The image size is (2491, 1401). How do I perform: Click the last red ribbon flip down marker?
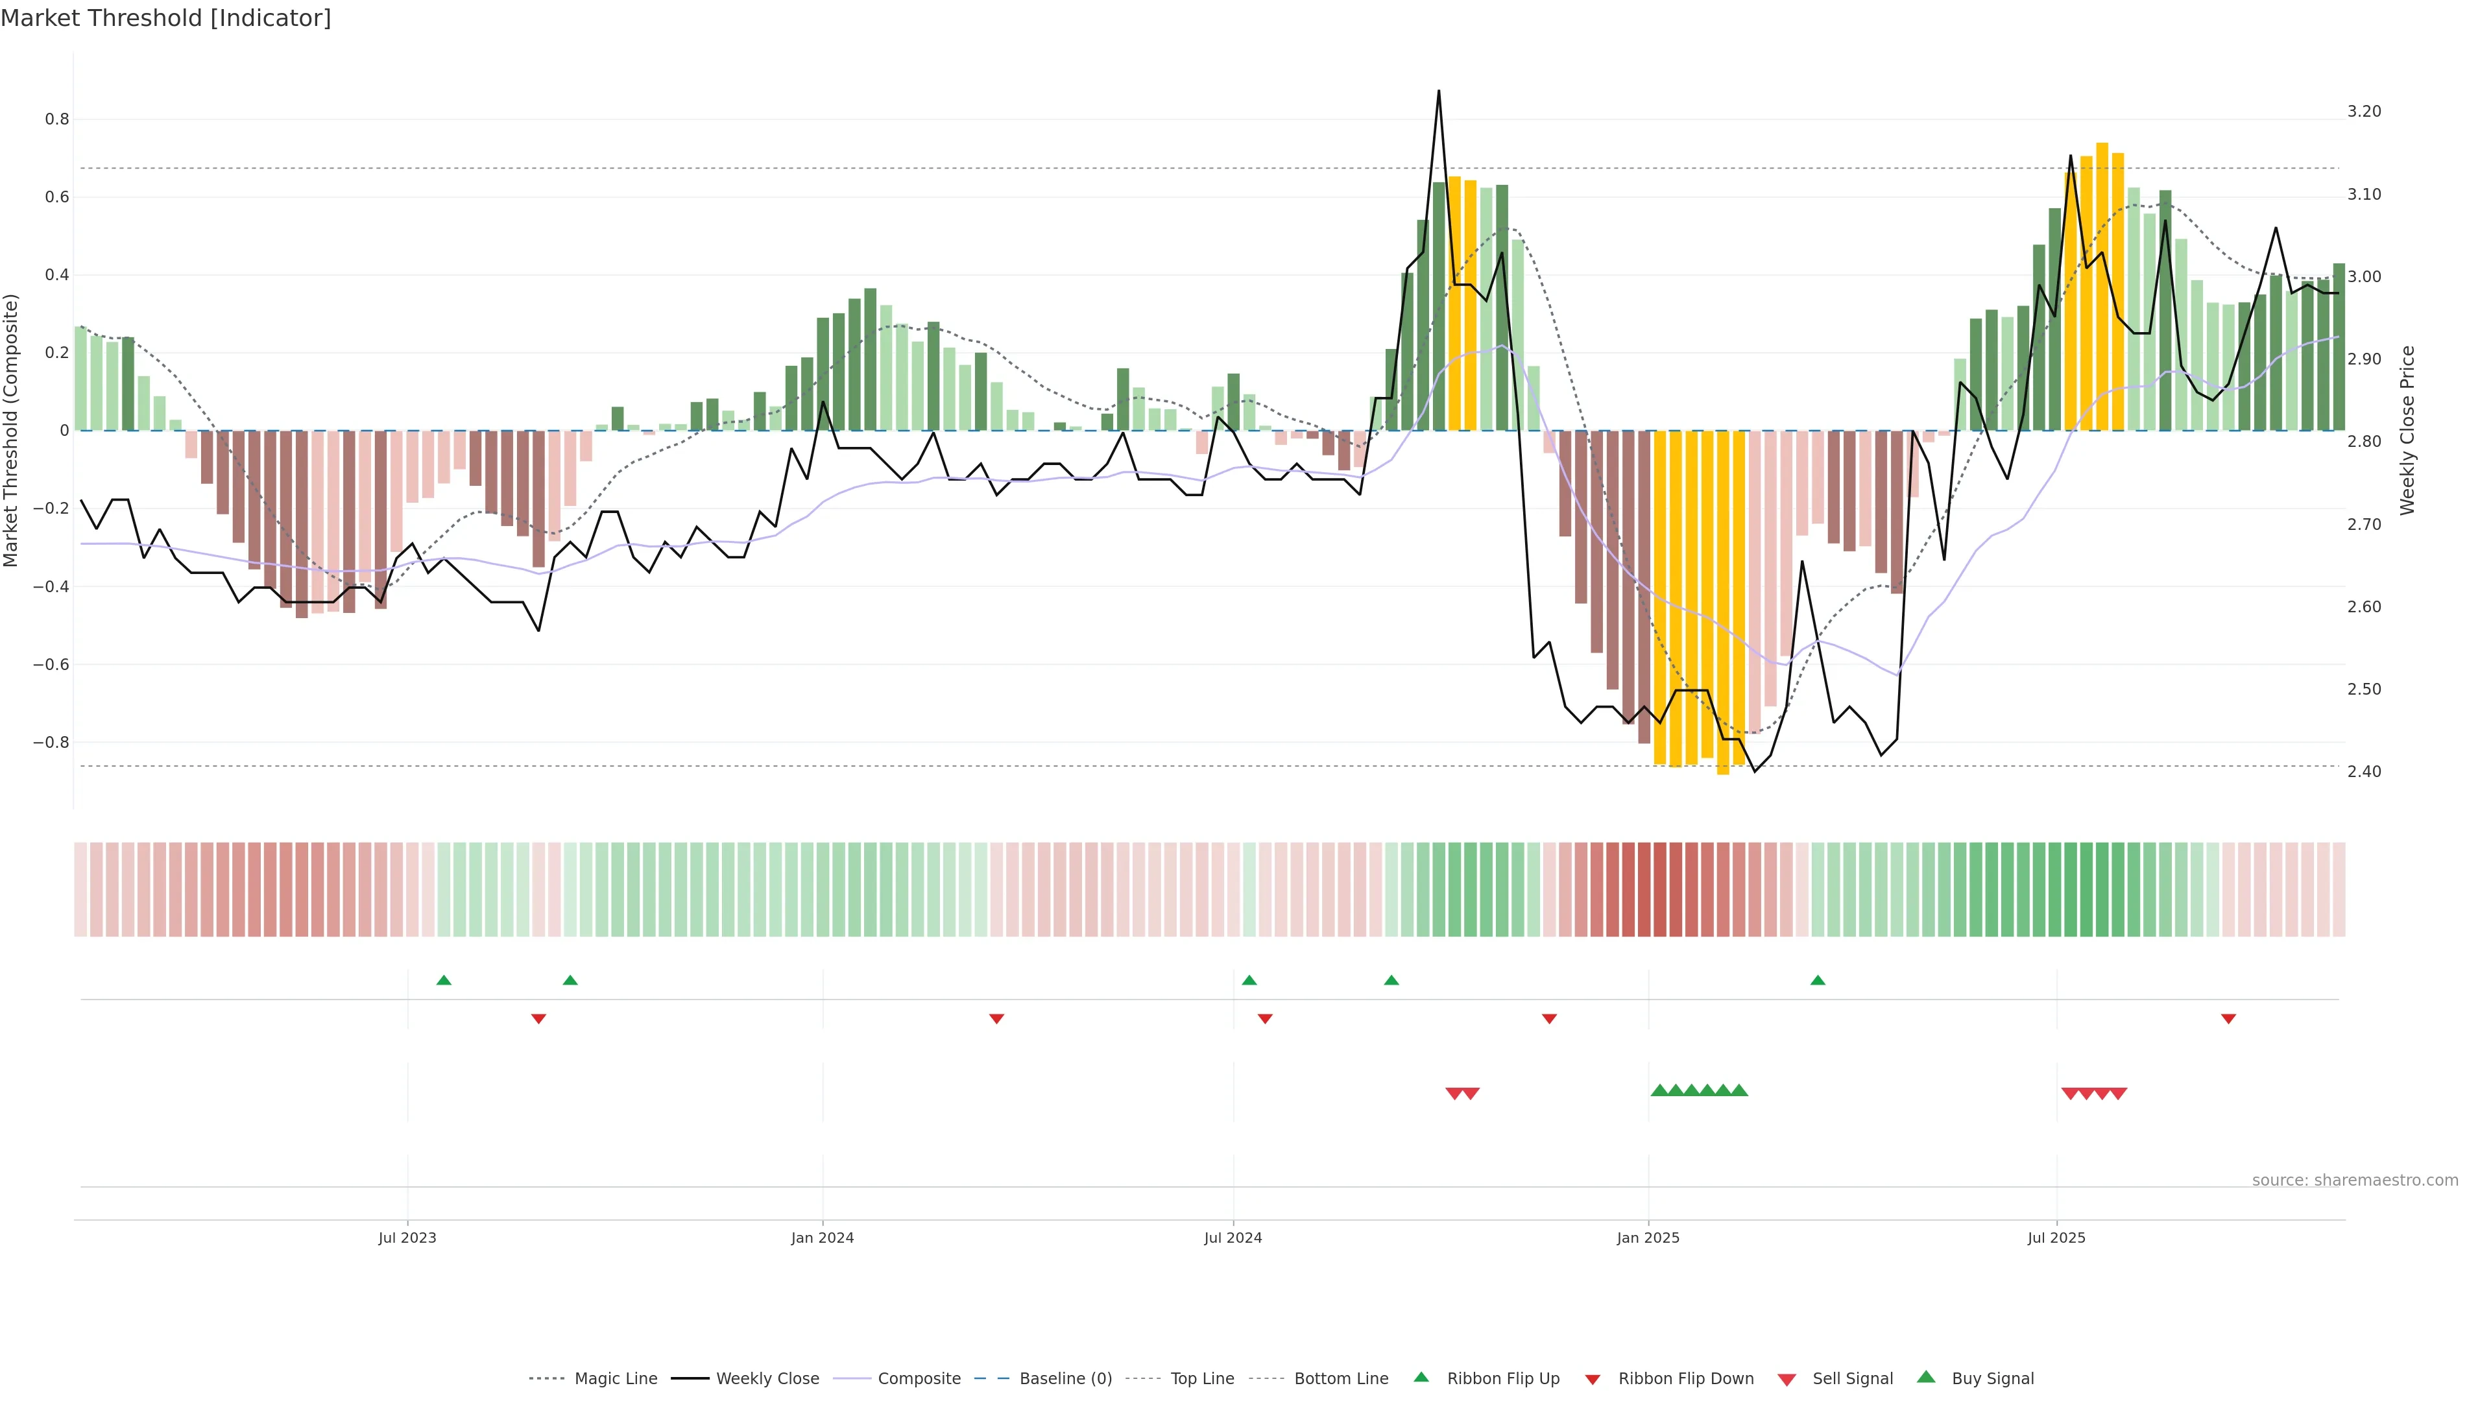(2228, 1018)
